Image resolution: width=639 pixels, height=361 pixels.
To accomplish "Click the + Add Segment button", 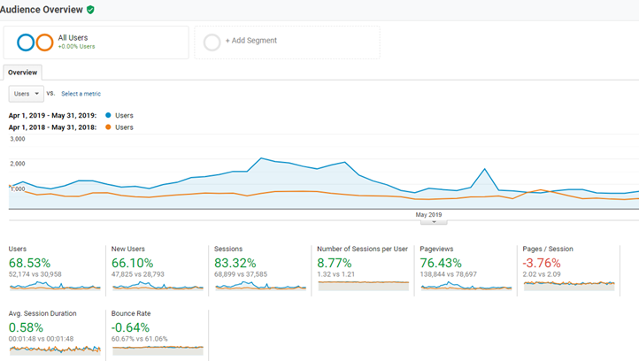I will point(251,41).
